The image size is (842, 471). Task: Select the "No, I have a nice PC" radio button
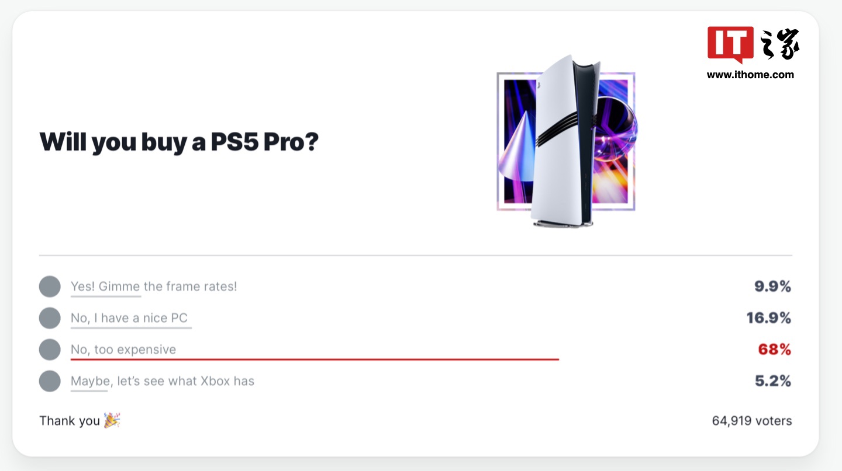50,318
